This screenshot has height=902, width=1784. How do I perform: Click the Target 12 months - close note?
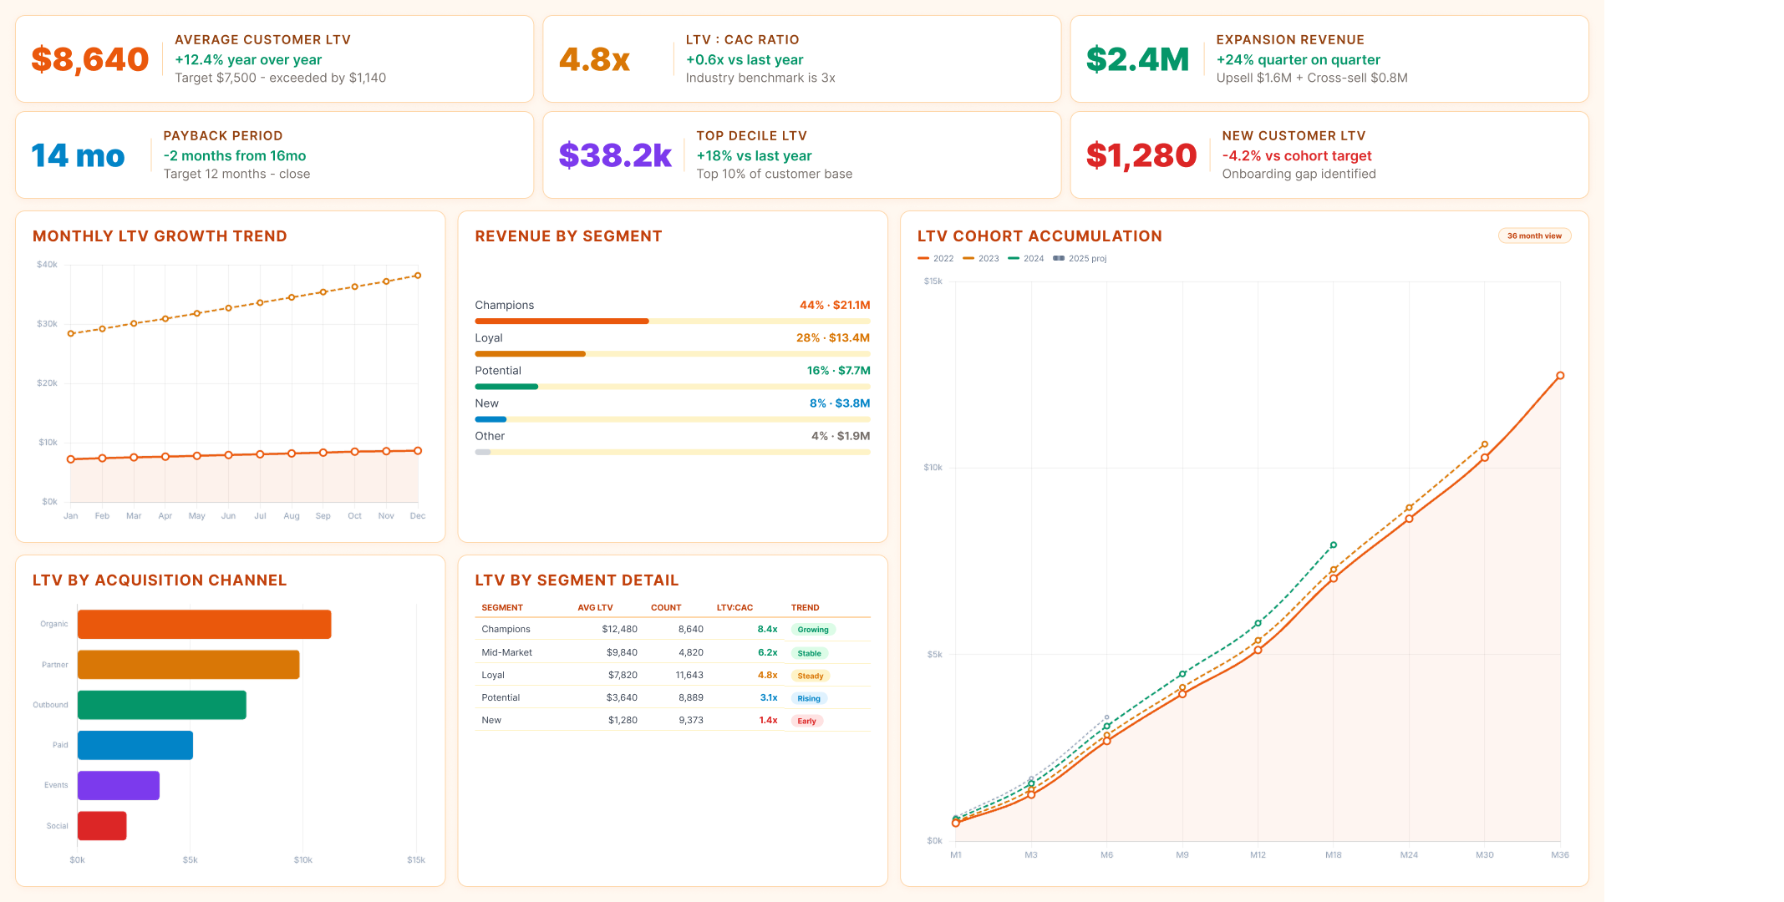coord(236,175)
